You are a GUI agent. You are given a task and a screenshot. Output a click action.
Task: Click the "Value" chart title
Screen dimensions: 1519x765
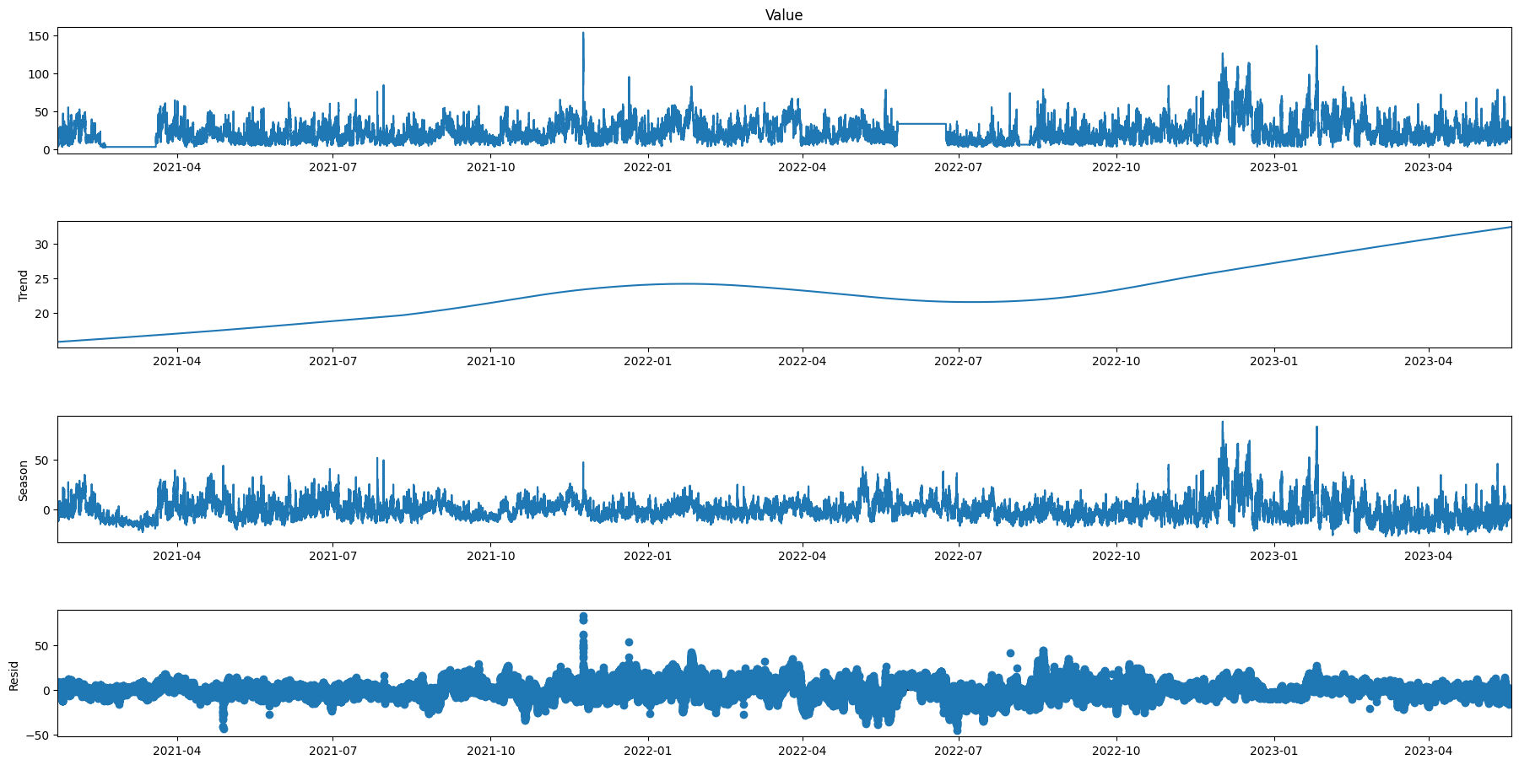click(784, 15)
